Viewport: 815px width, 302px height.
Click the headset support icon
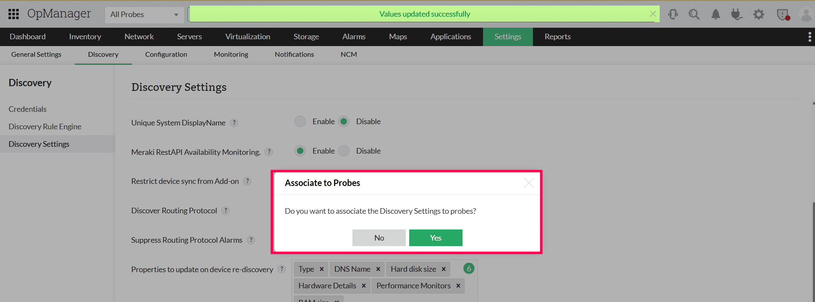[x=673, y=15]
